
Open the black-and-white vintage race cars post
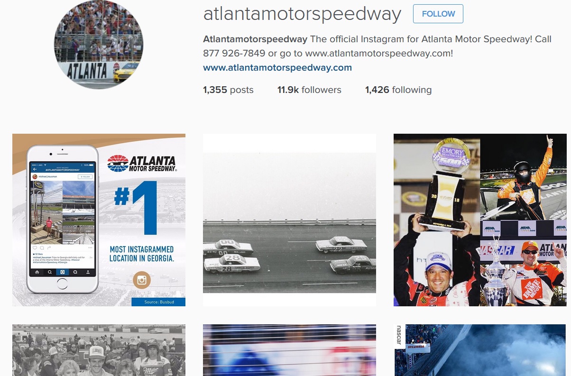pos(289,220)
